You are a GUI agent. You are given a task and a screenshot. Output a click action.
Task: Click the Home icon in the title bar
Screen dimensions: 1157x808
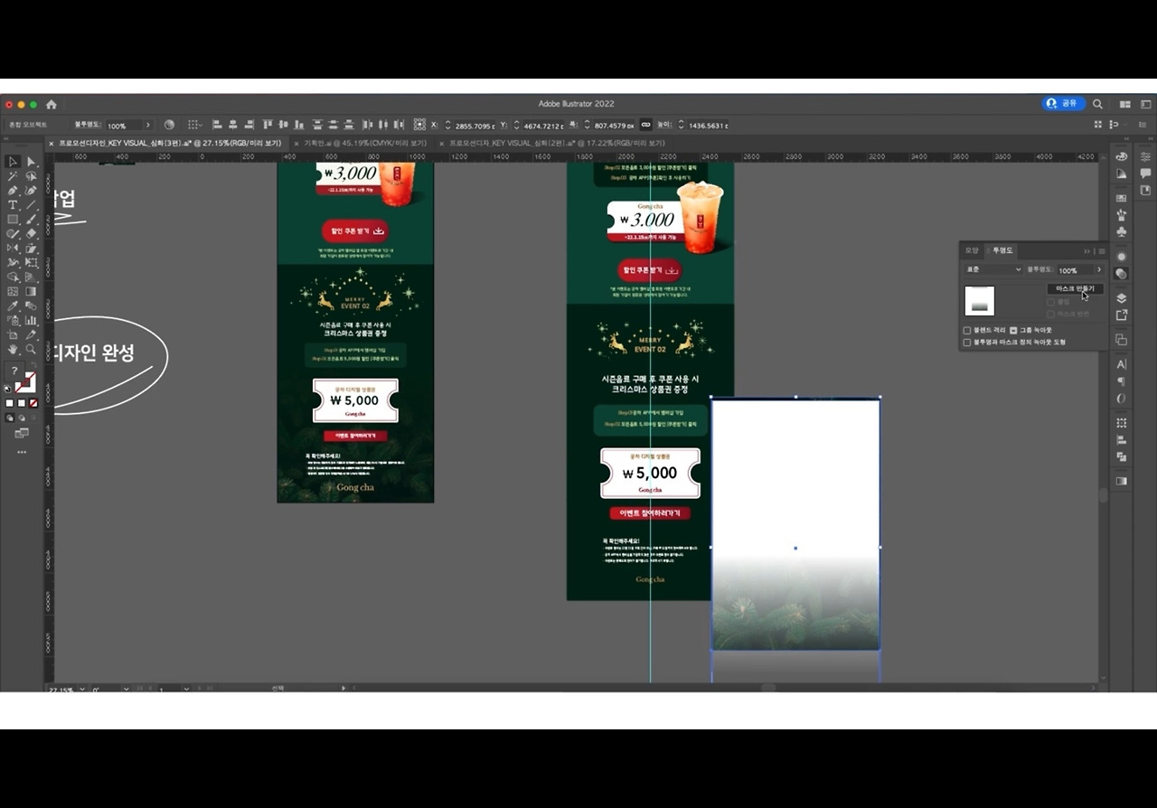point(52,104)
